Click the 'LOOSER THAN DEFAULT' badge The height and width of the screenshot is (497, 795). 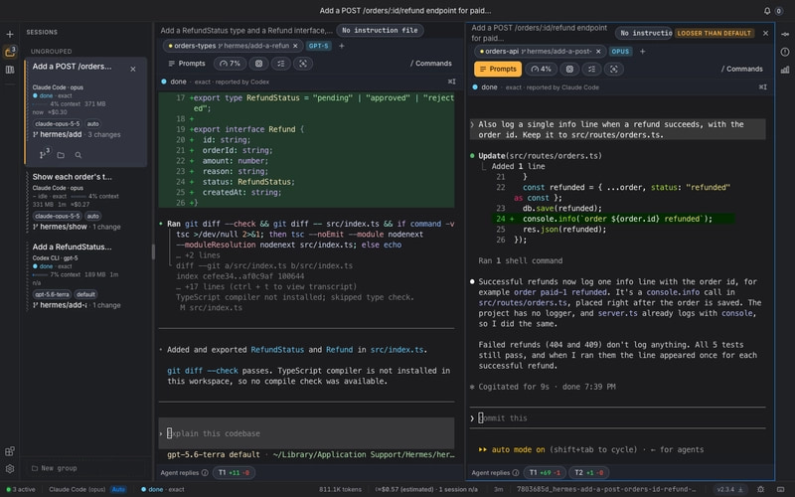click(x=714, y=33)
